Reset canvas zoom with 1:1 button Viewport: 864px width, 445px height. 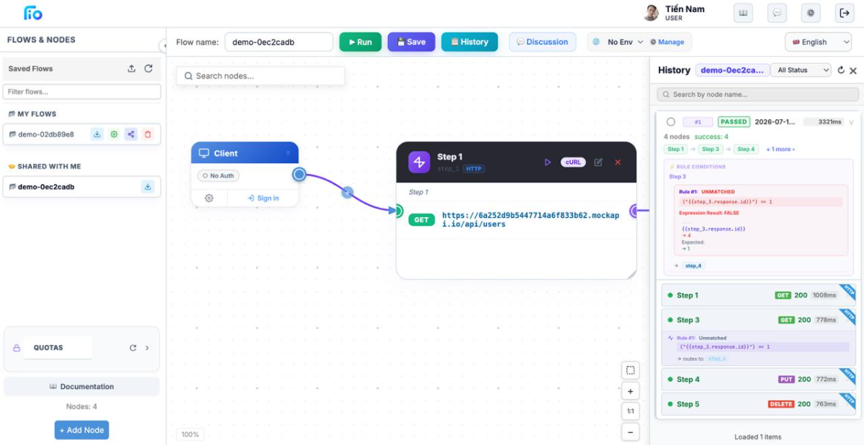click(630, 412)
